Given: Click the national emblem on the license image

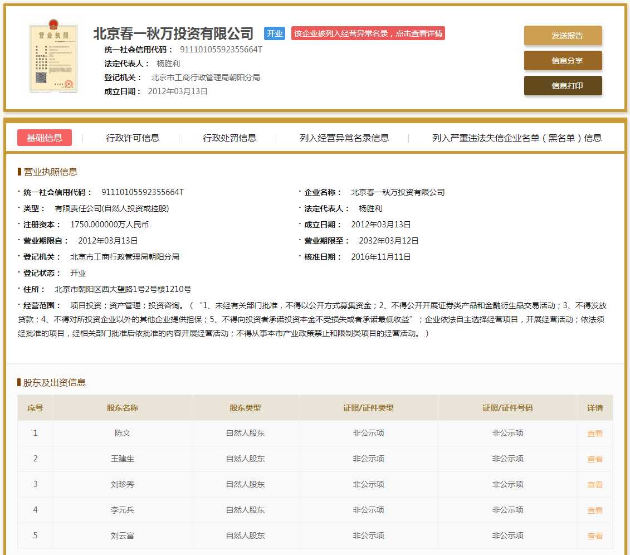Looking at the screenshot, I should (x=54, y=25).
